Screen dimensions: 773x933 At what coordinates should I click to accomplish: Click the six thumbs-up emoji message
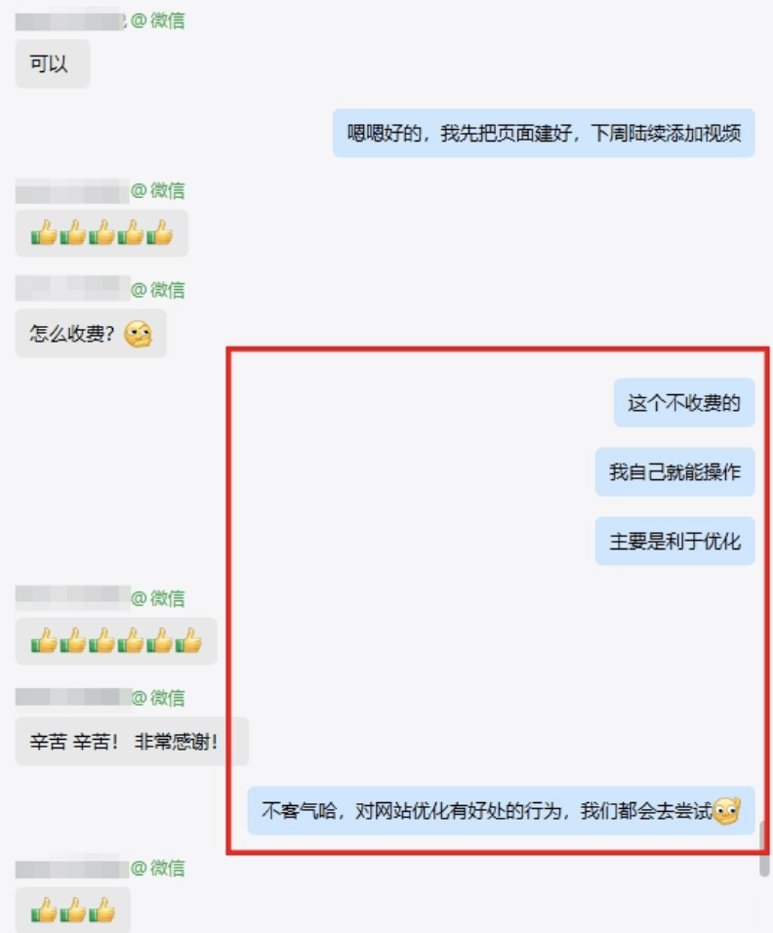[x=116, y=641]
